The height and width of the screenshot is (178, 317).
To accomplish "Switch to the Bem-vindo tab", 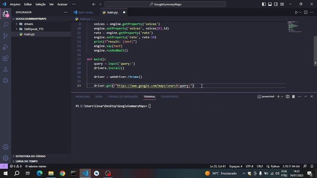I will point(86,12).
